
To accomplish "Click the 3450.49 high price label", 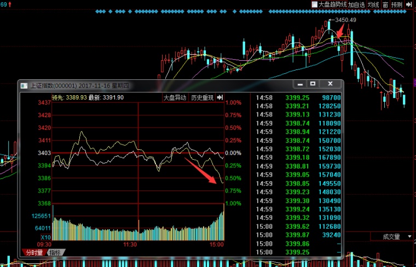I will [x=345, y=20].
